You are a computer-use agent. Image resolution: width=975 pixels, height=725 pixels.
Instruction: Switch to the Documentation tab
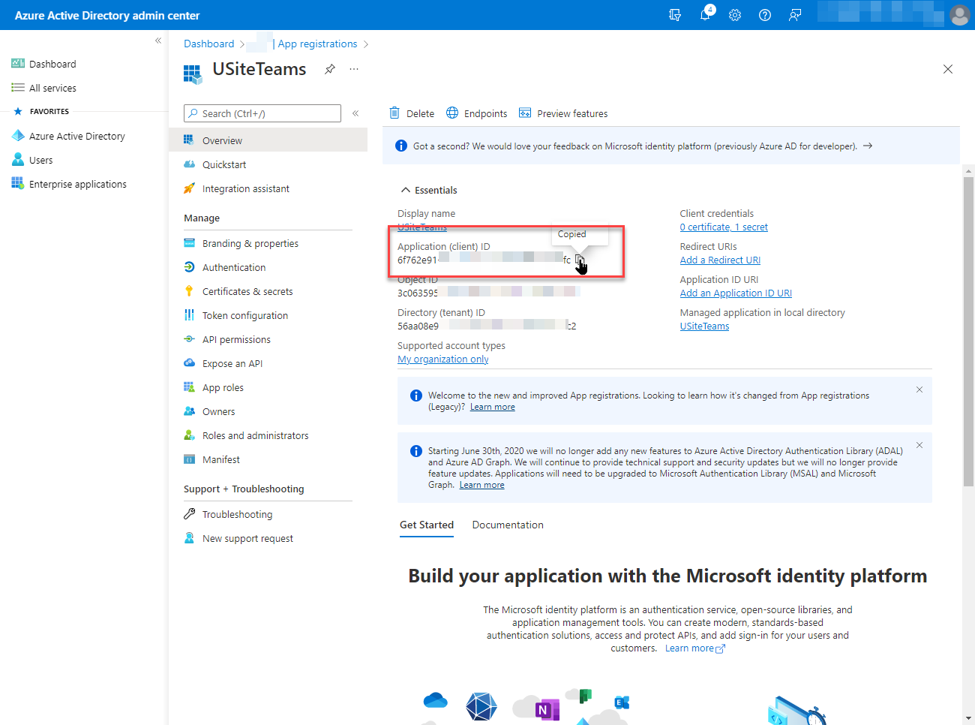[508, 525]
